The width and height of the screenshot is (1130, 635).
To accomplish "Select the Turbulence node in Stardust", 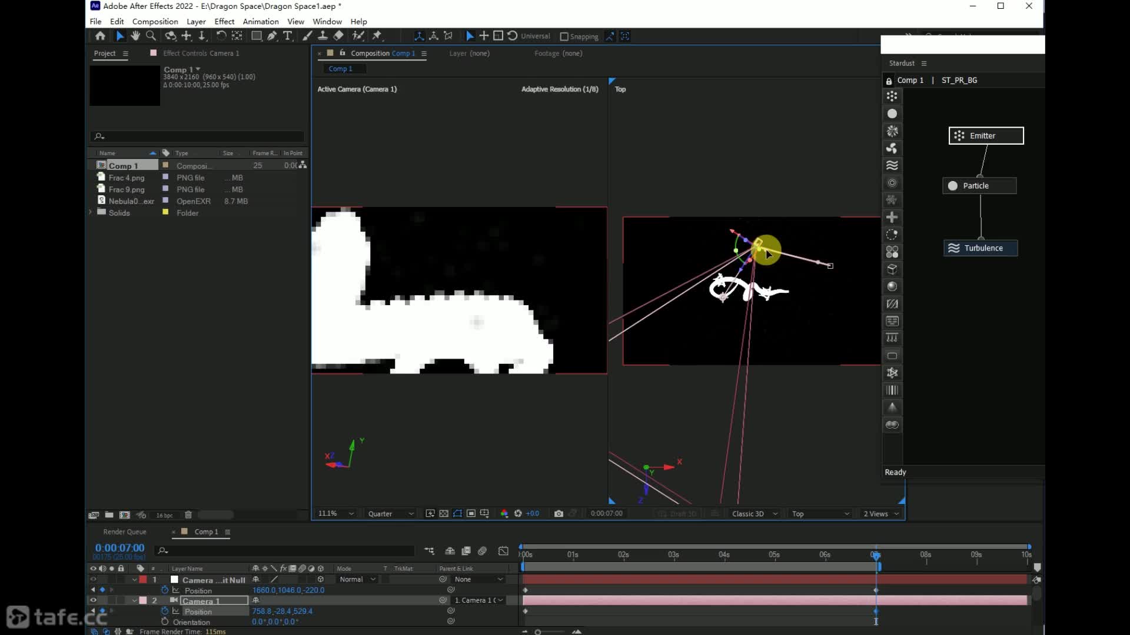I will 981,248.
